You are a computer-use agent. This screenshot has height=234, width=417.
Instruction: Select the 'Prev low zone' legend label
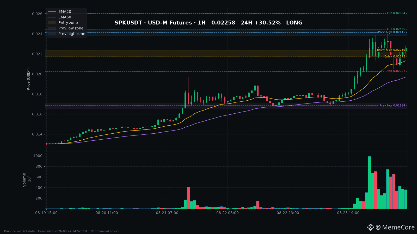(x=71, y=28)
